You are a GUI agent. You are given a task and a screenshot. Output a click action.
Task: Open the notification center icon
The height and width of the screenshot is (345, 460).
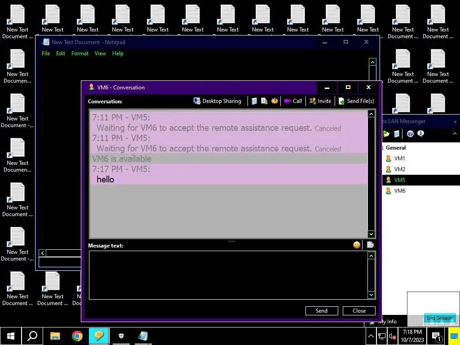(436, 336)
